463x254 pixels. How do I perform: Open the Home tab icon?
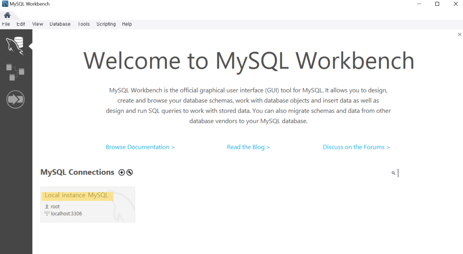tap(7, 15)
